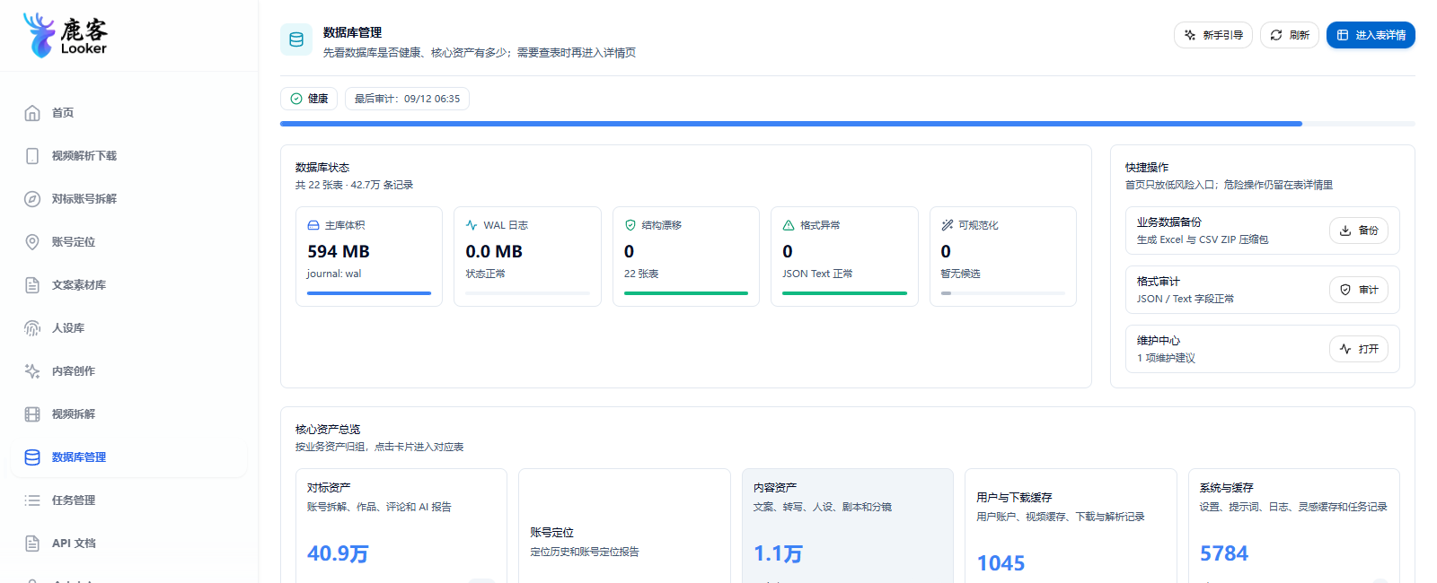Click the 进入表详情 button

[1371, 35]
